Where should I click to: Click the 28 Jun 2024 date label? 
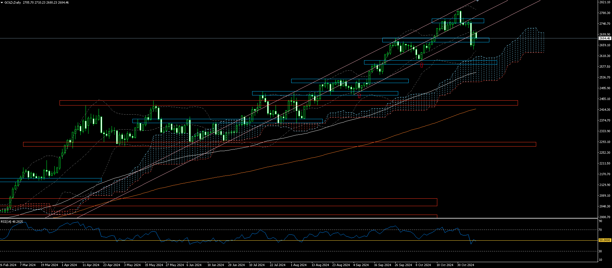[x=237, y=265]
